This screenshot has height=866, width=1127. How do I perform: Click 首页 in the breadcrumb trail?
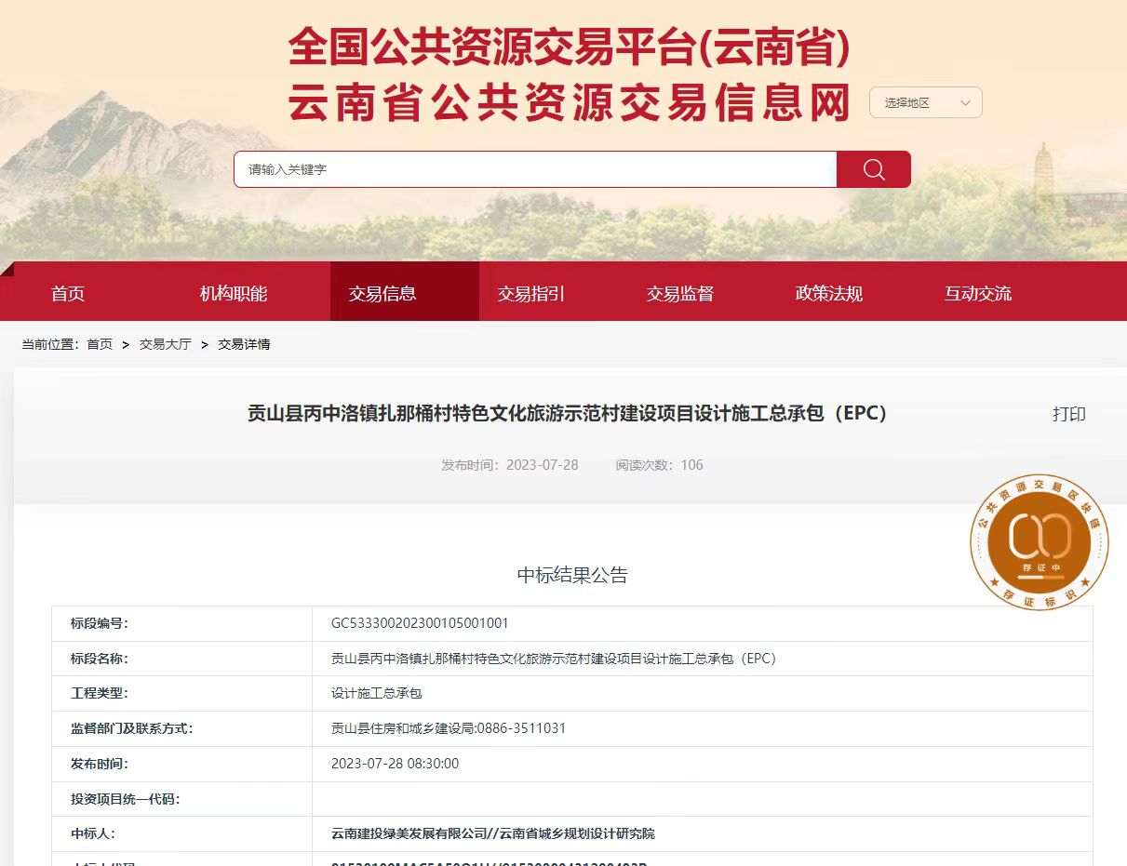[x=100, y=344]
